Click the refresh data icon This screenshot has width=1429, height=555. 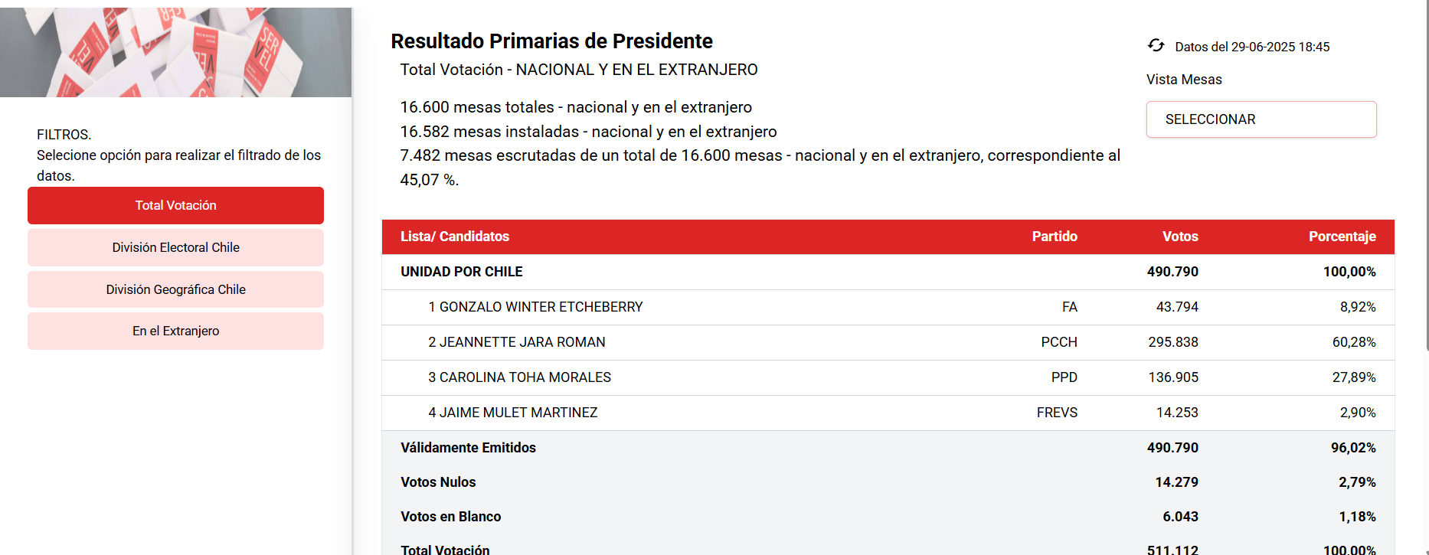pos(1156,46)
